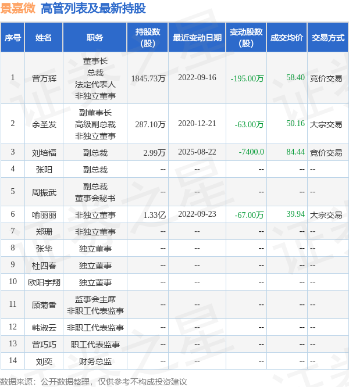Click the average price 50.16

295,123
